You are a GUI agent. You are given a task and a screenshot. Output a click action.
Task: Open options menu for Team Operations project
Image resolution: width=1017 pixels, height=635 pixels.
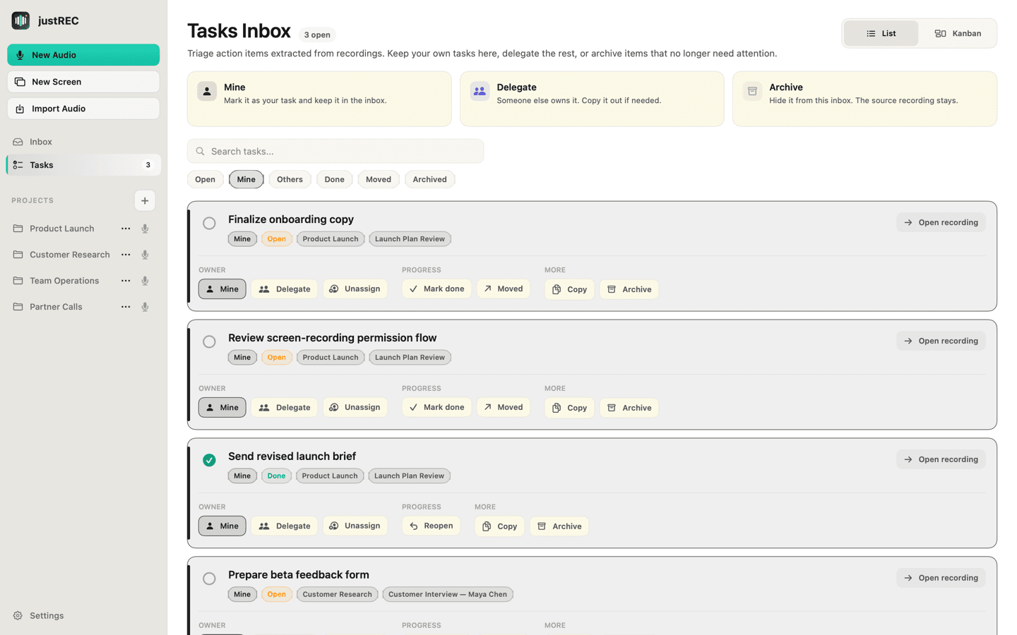(126, 281)
